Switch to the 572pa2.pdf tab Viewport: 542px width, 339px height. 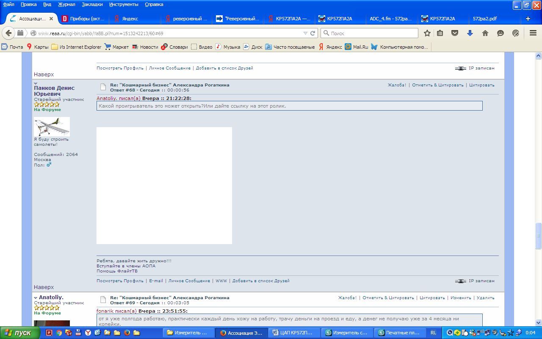tap(485, 19)
